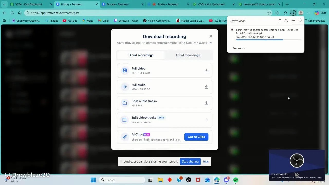Refresh the current page
This screenshot has width=329, height=185.
[x=12, y=13]
